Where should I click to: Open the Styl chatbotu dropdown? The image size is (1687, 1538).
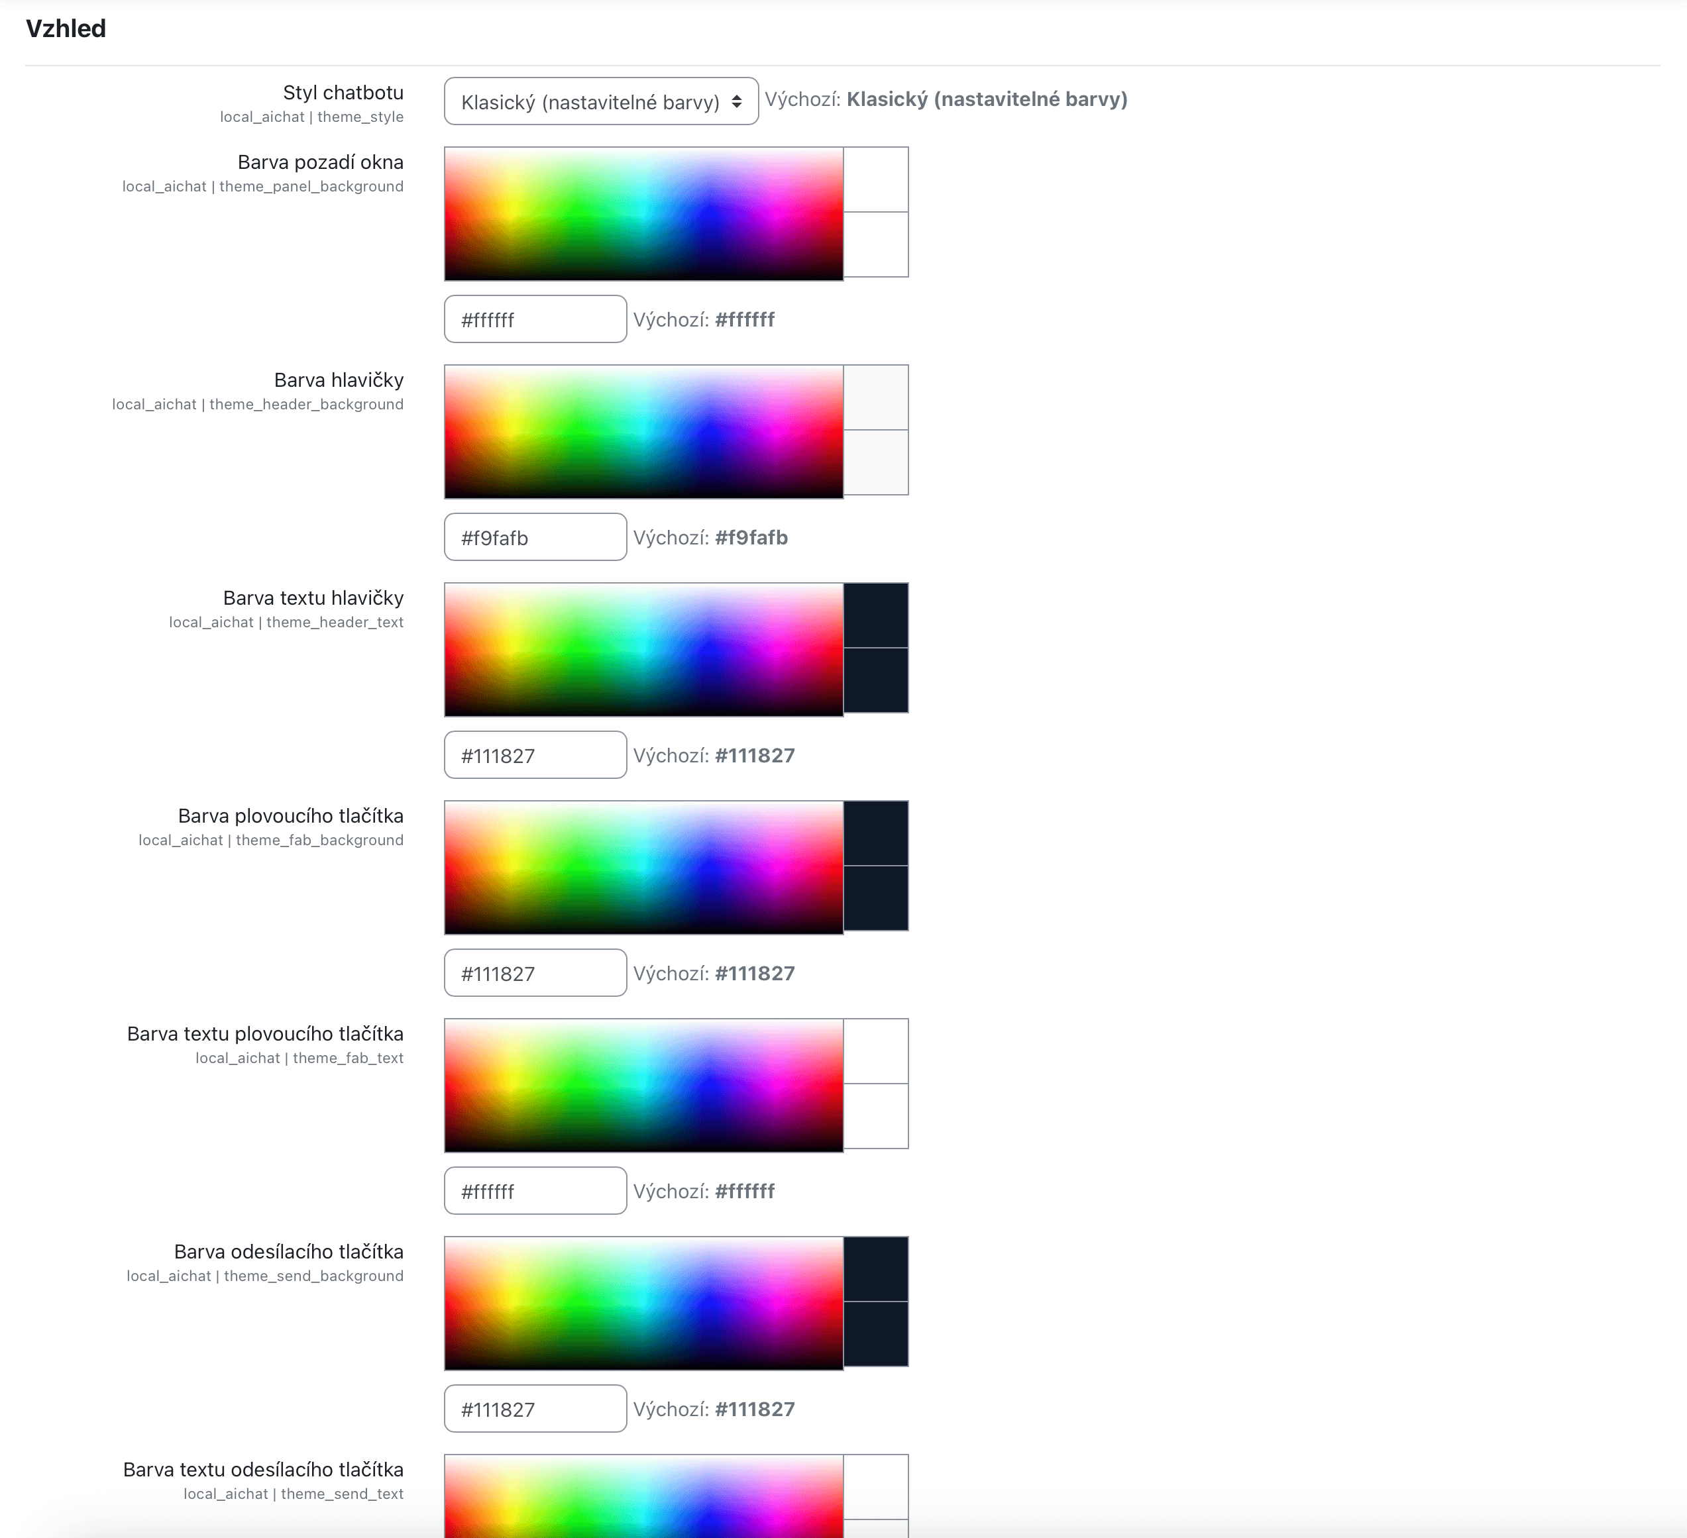click(601, 101)
